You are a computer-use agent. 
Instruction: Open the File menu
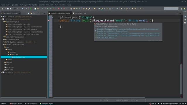pyautogui.click(x=3, y=5)
